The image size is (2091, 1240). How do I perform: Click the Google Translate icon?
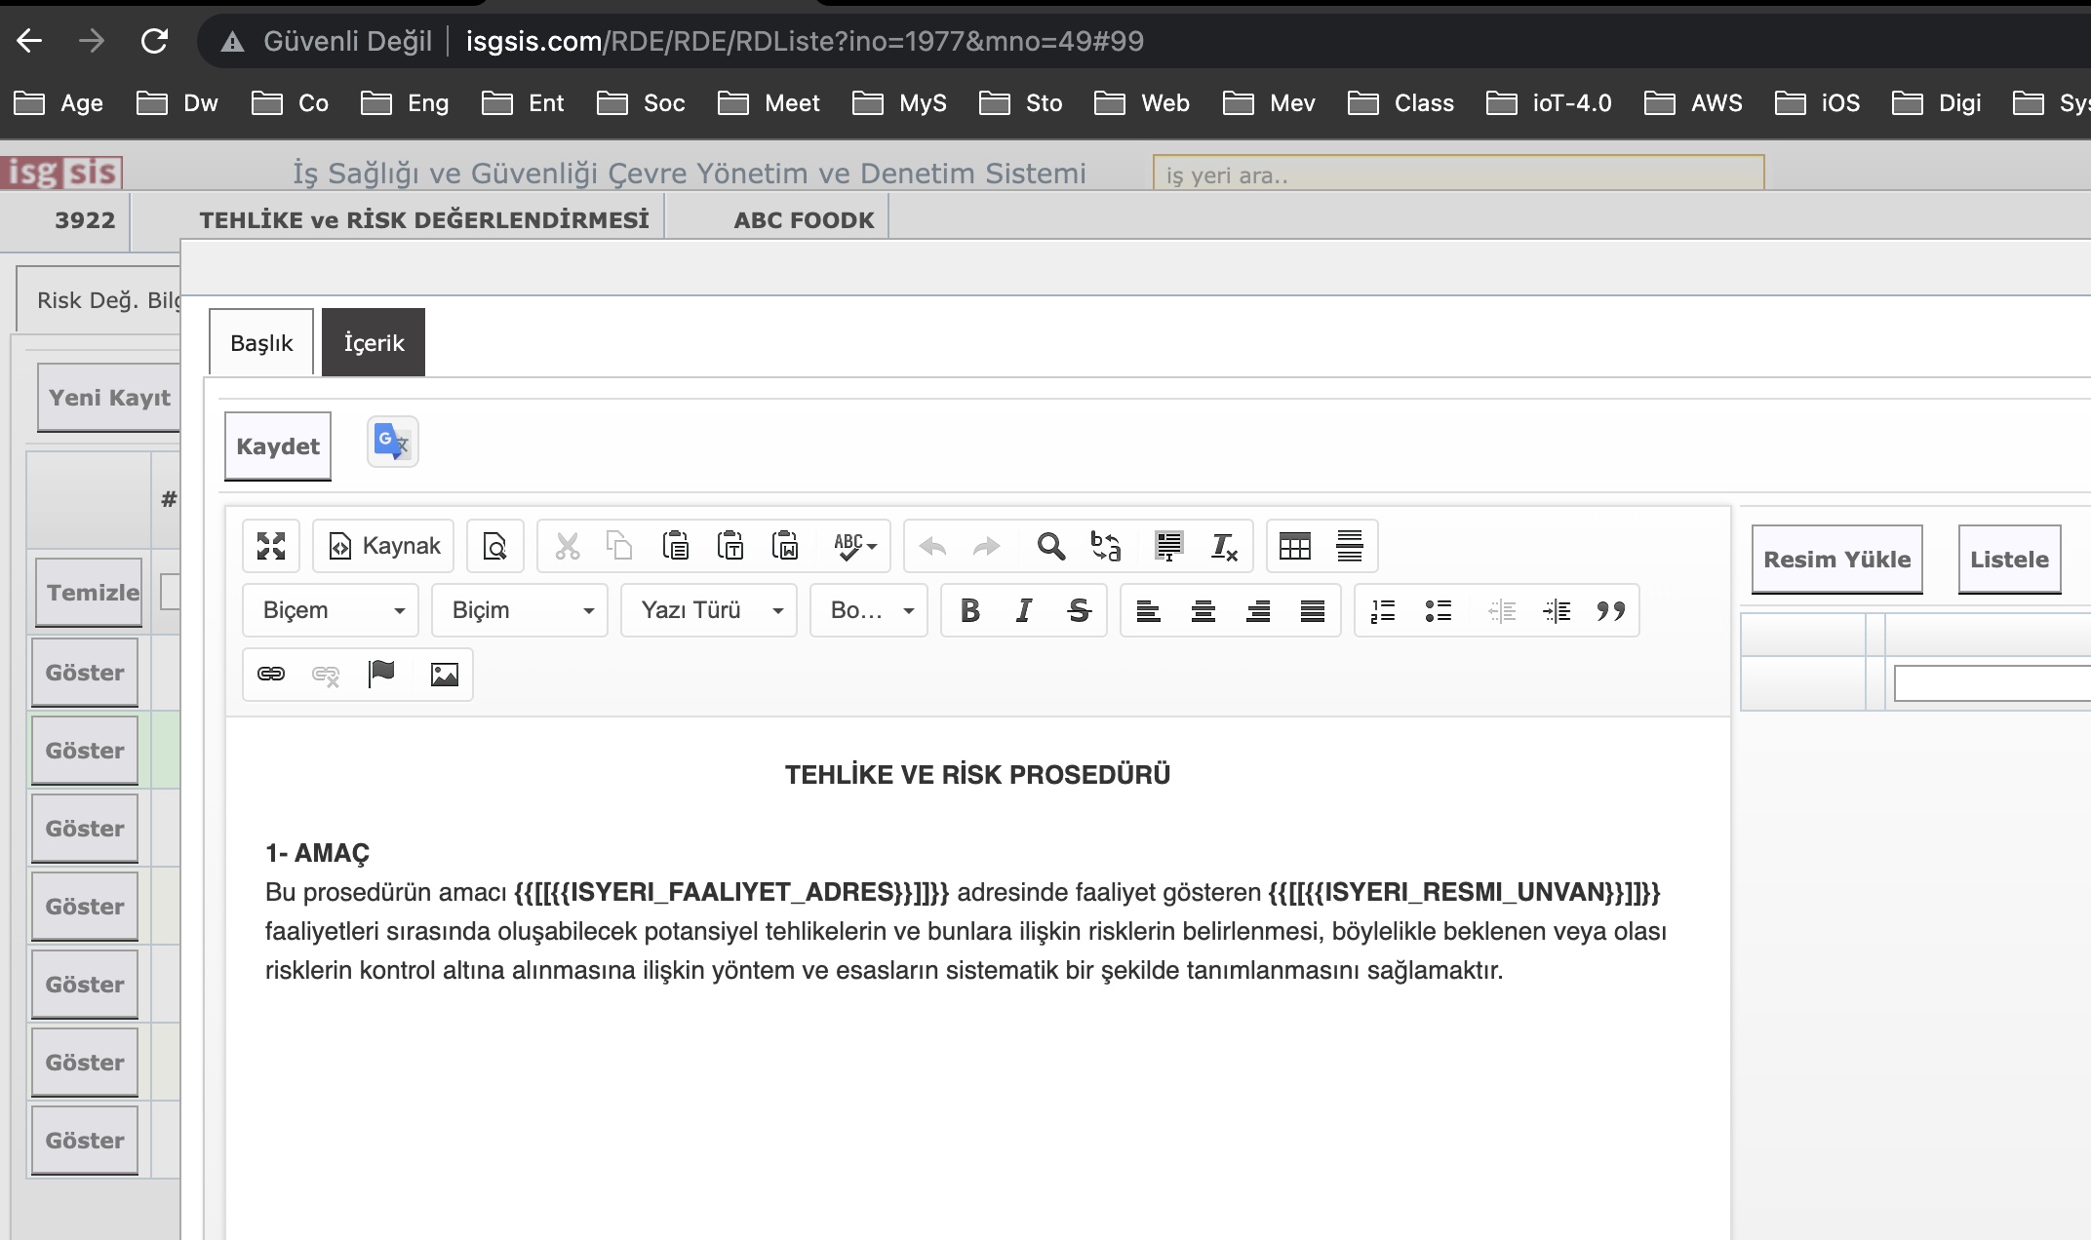[x=393, y=443]
